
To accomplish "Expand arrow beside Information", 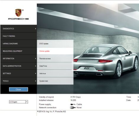I will coord(36,58).
